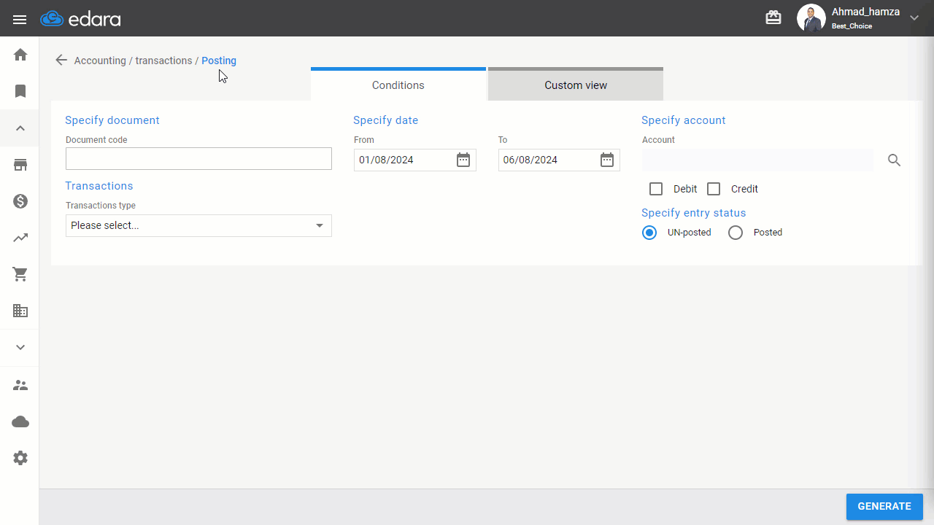Viewport: 934px width, 525px height.
Task: Click the back arrow beside Accounting
Action: (61, 61)
